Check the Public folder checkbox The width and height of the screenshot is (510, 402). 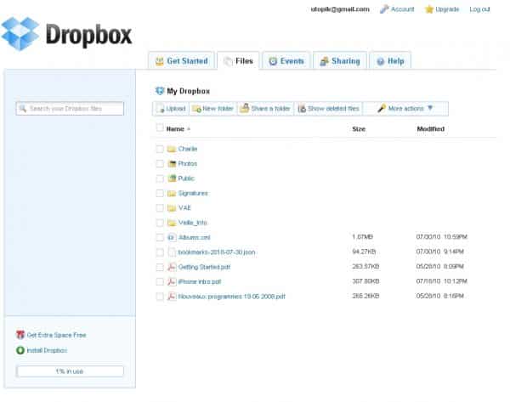pos(160,178)
